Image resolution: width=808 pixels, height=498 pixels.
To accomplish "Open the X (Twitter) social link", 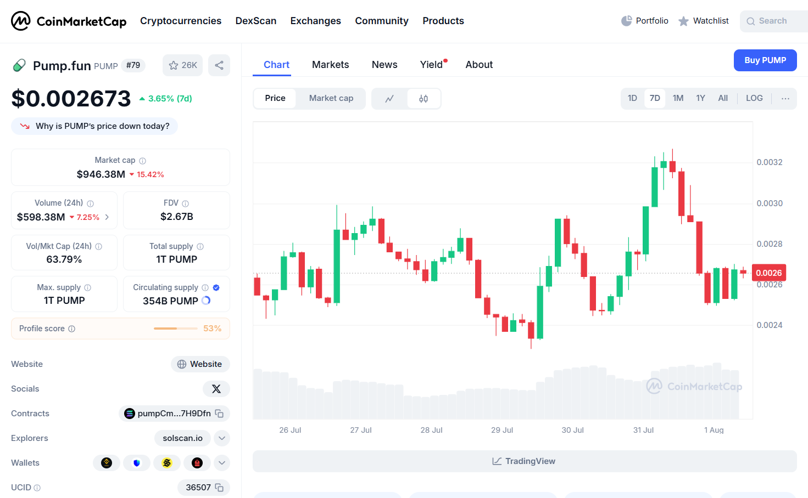I will click(216, 389).
